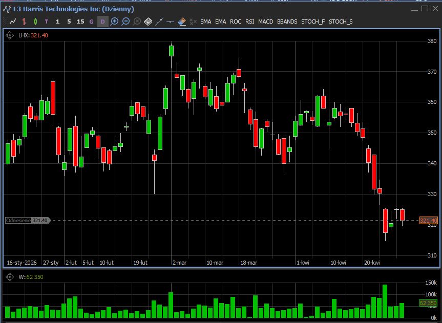The height and width of the screenshot is (323, 442).
Task: Select the candlestick chart style
Action: pos(35,21)
